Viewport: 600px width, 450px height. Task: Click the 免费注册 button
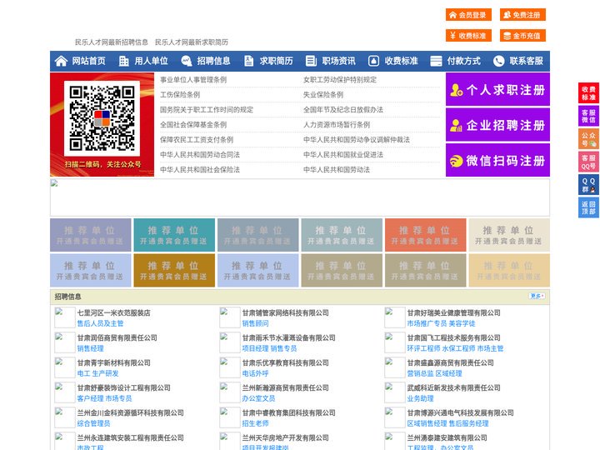[x=522, y=15]
